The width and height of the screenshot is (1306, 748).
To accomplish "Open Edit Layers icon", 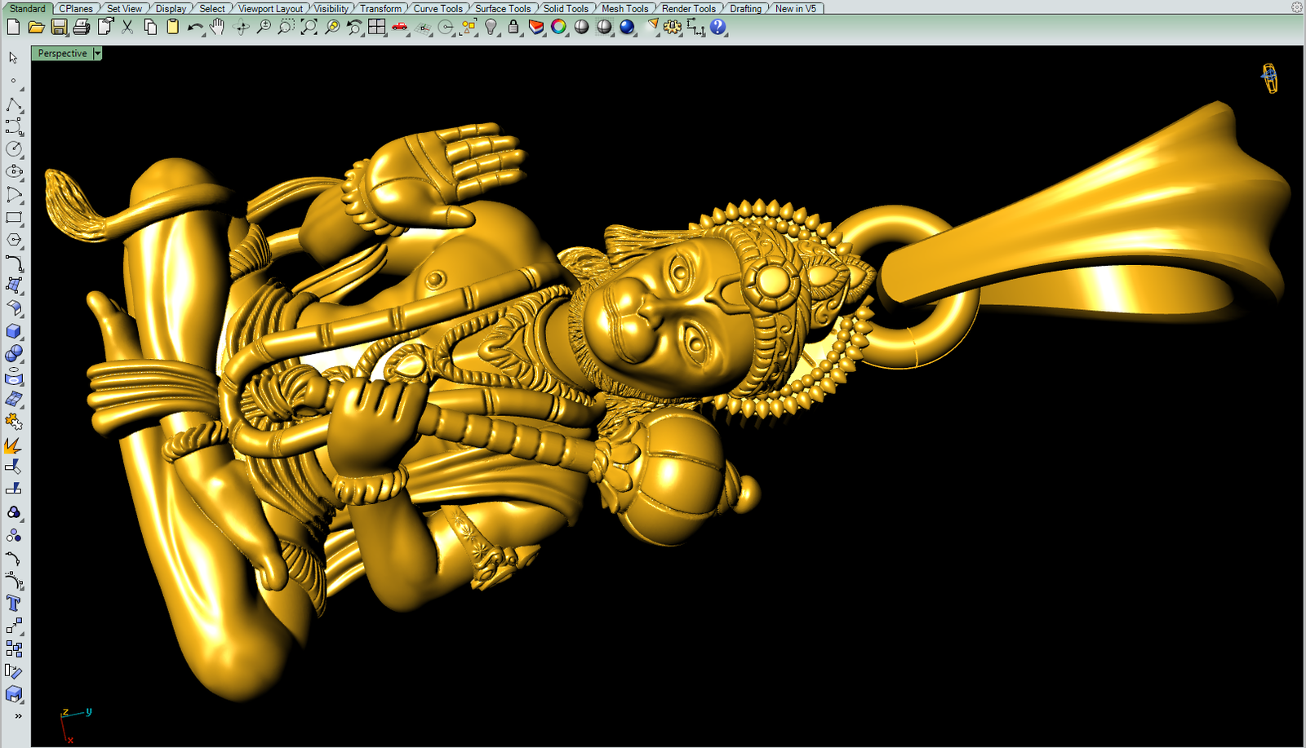I will (x=536, y=27).
